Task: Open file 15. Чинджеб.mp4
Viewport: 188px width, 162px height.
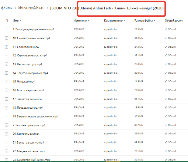Action: pos(24,82)
